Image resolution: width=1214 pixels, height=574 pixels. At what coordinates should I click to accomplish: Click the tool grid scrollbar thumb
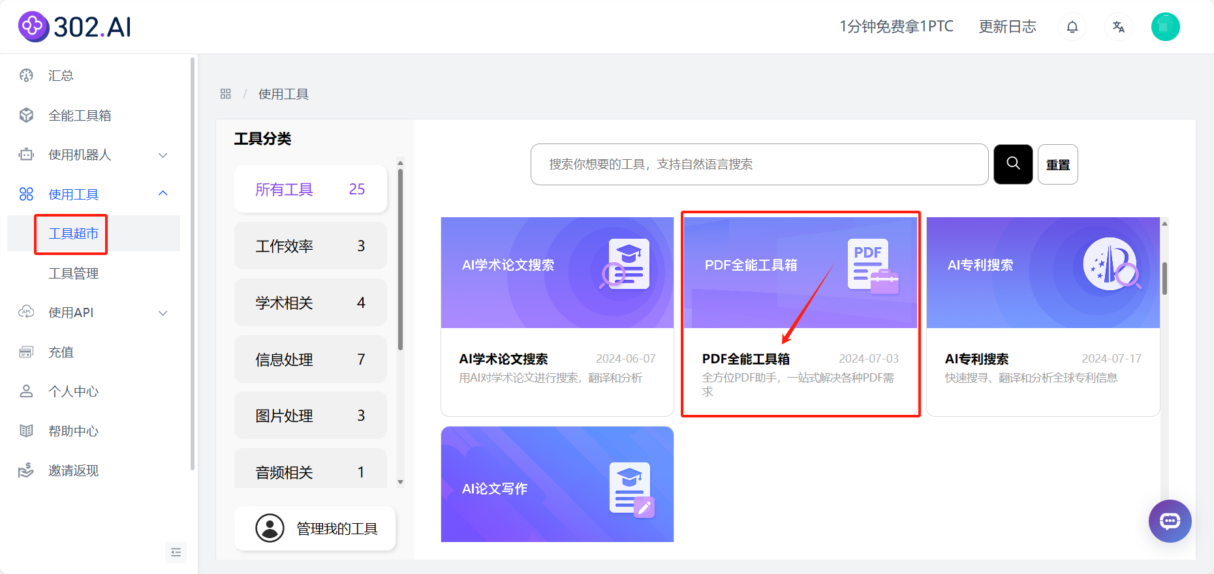(x=1164, y=279)
